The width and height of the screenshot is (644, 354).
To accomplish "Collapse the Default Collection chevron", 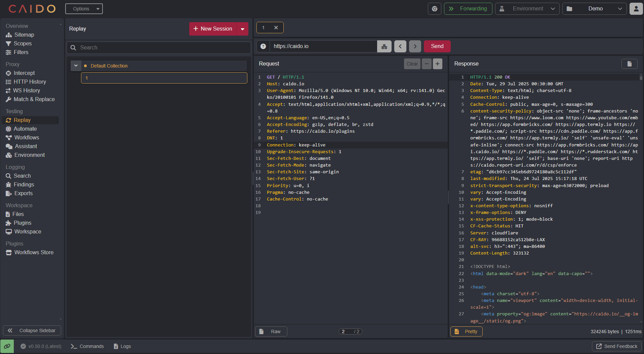I will [x=76, y=66].
